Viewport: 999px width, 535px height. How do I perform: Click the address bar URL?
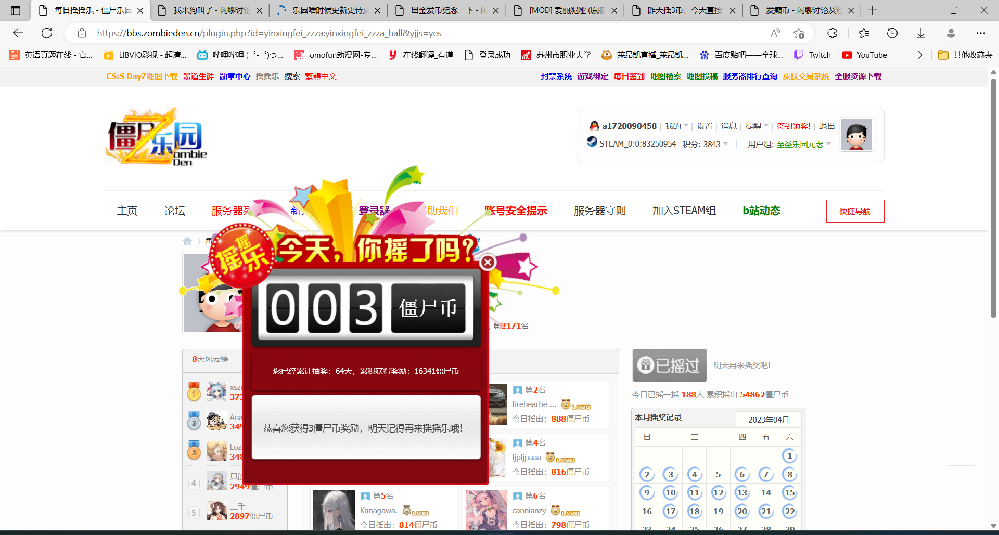[x=269, y=33]
